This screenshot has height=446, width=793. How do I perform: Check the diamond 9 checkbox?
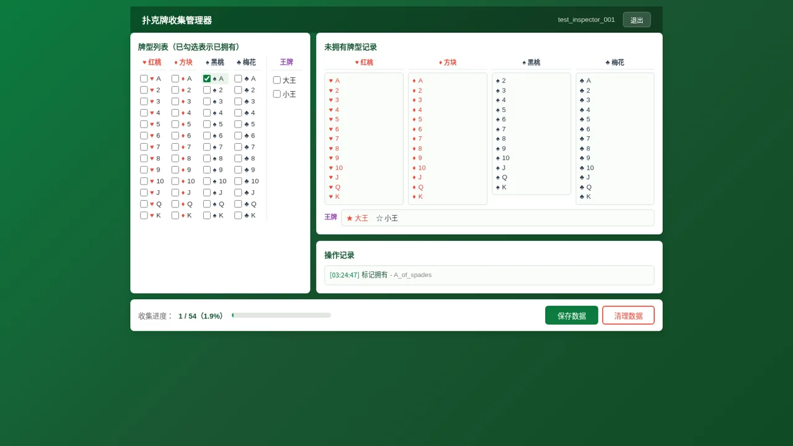[175, 170]
